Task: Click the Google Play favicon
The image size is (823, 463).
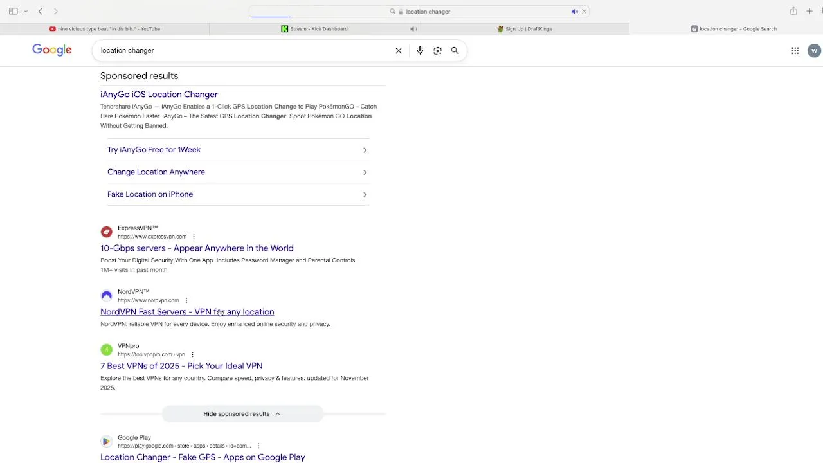Action: coord(107,442)
